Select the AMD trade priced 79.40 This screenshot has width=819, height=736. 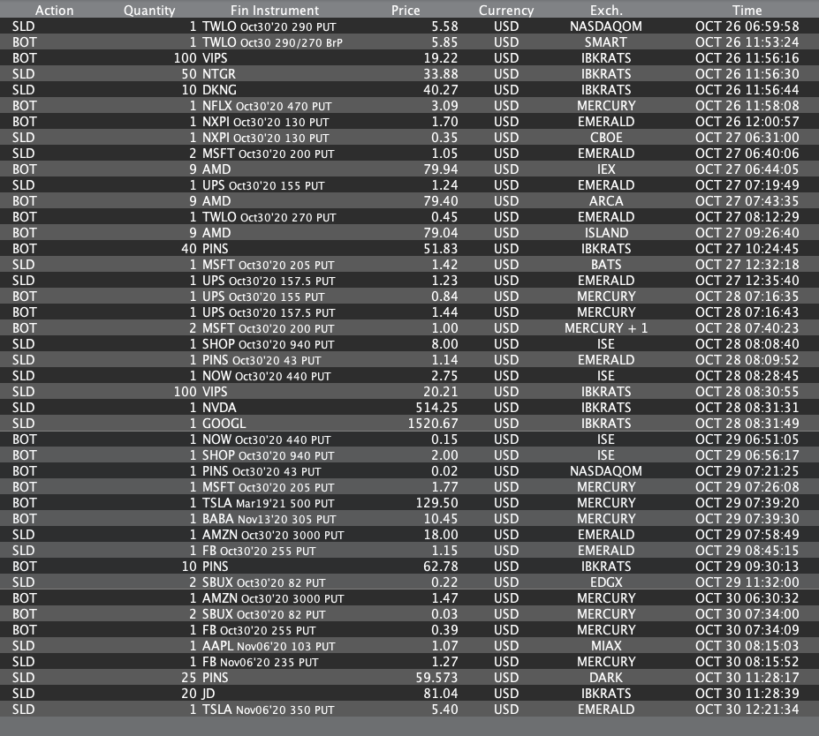coord(410,201)
